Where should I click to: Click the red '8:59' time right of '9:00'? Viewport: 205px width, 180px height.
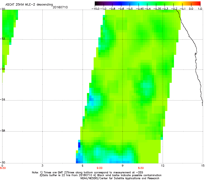[x=141, y=168]
